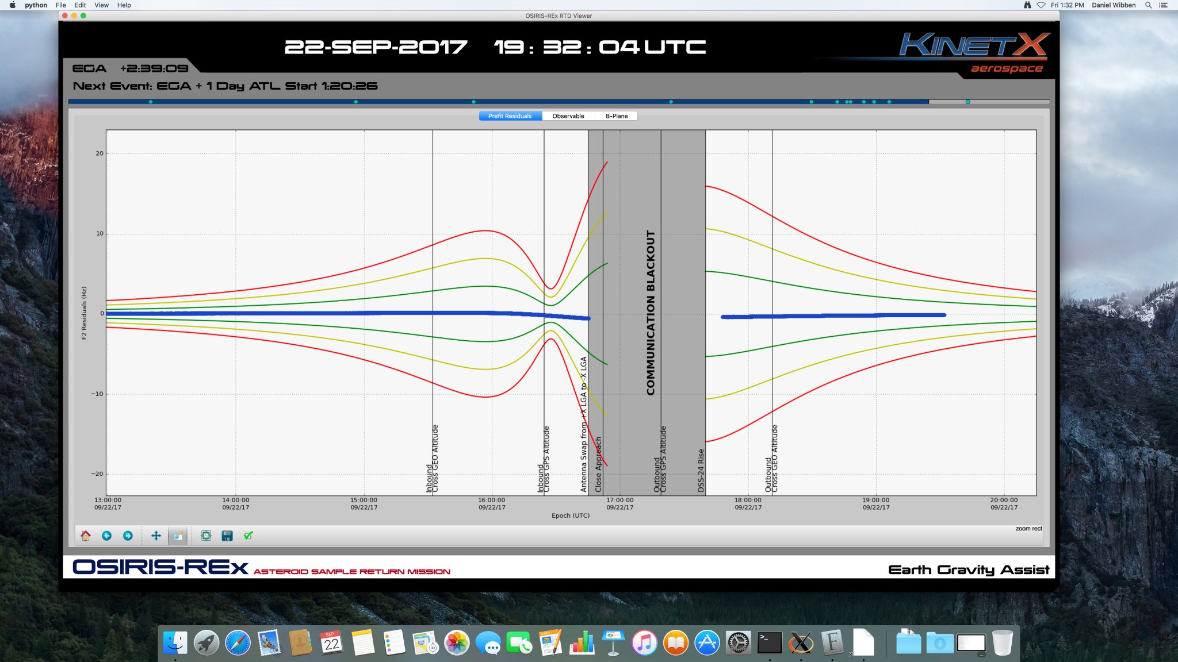
Task: Open the Edit menu
Action: tap(80, 5)
